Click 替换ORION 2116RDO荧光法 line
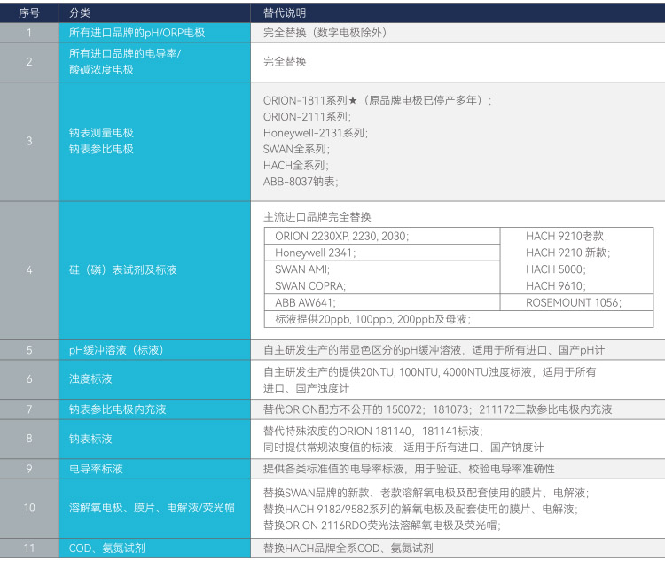This screenshot has width=665, height=561. point(381,525)
